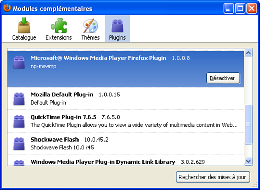
Task: Select the green puzzle piece Extensions icon
Action: (x=59, y=26)
